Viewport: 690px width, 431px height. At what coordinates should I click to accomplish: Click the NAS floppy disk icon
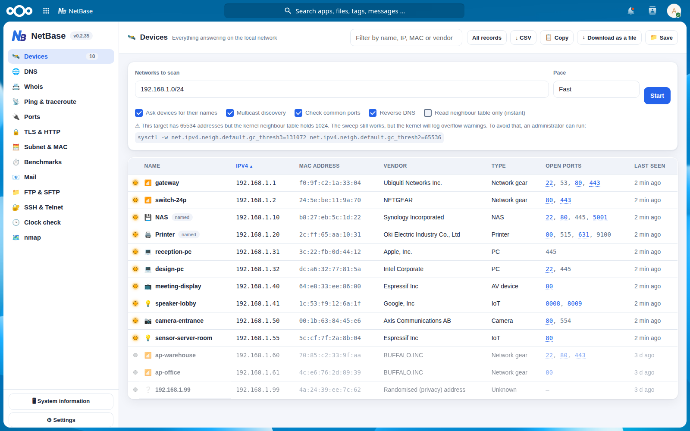pyautogui.click(x=148, y=217)
